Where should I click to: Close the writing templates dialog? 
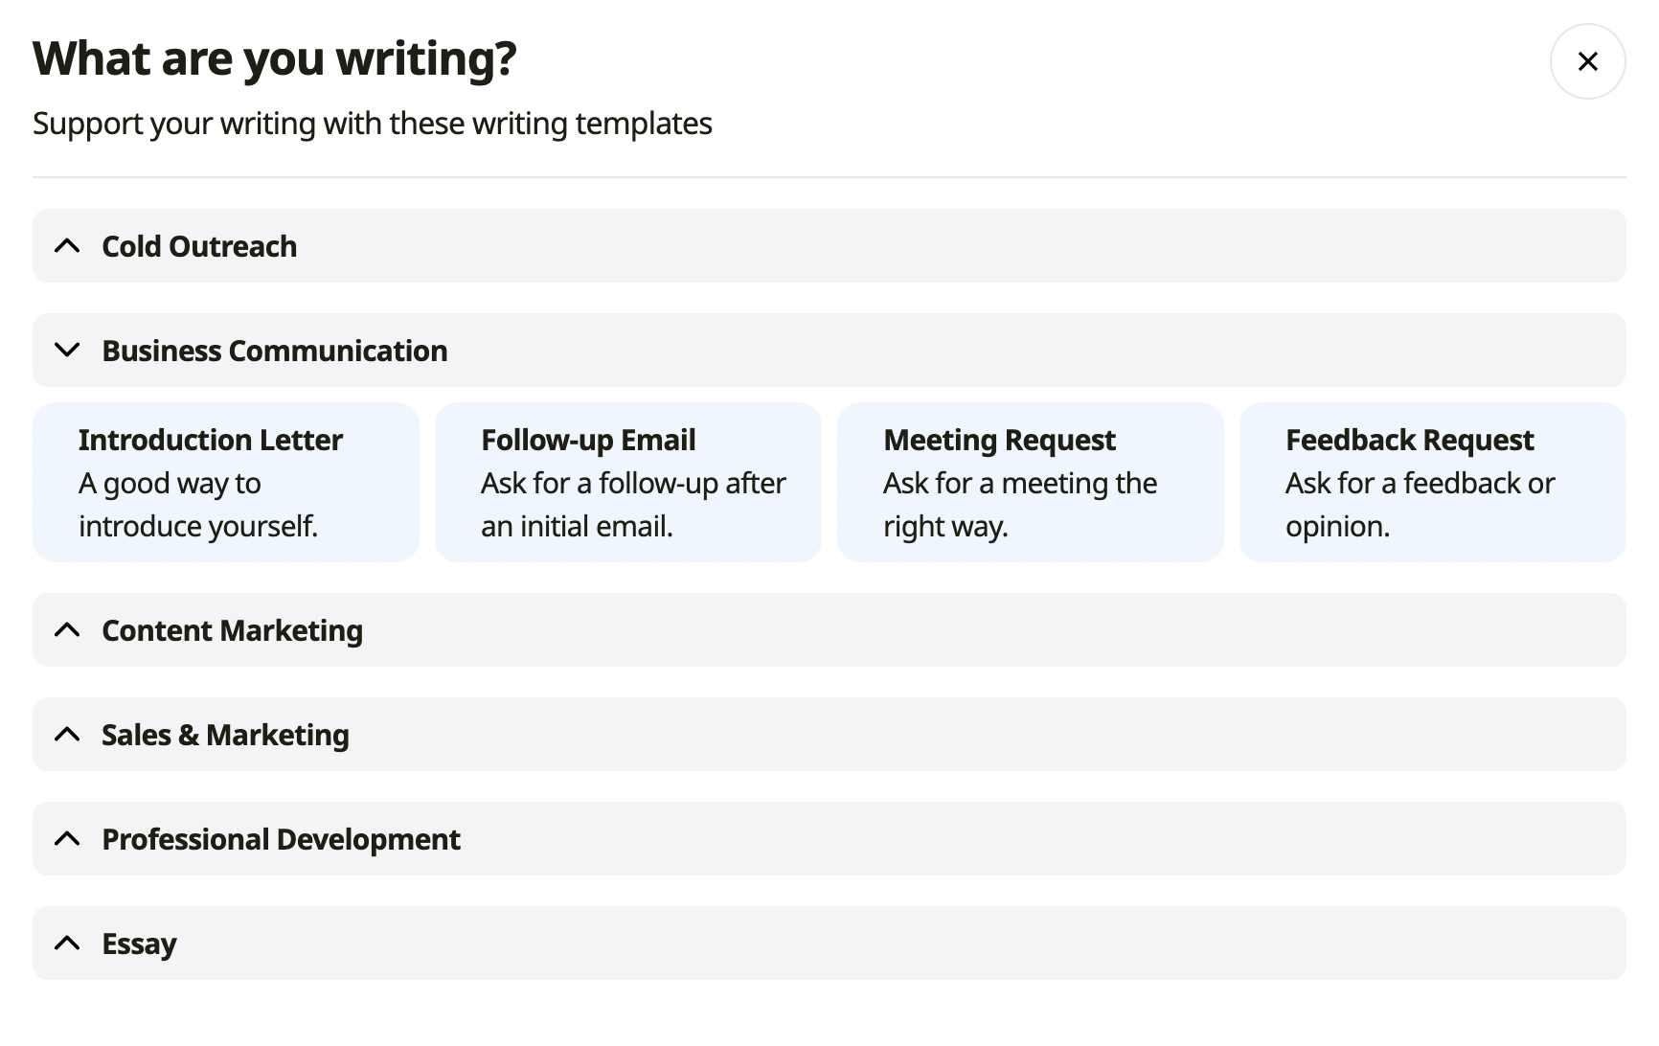coord(1587,61)
